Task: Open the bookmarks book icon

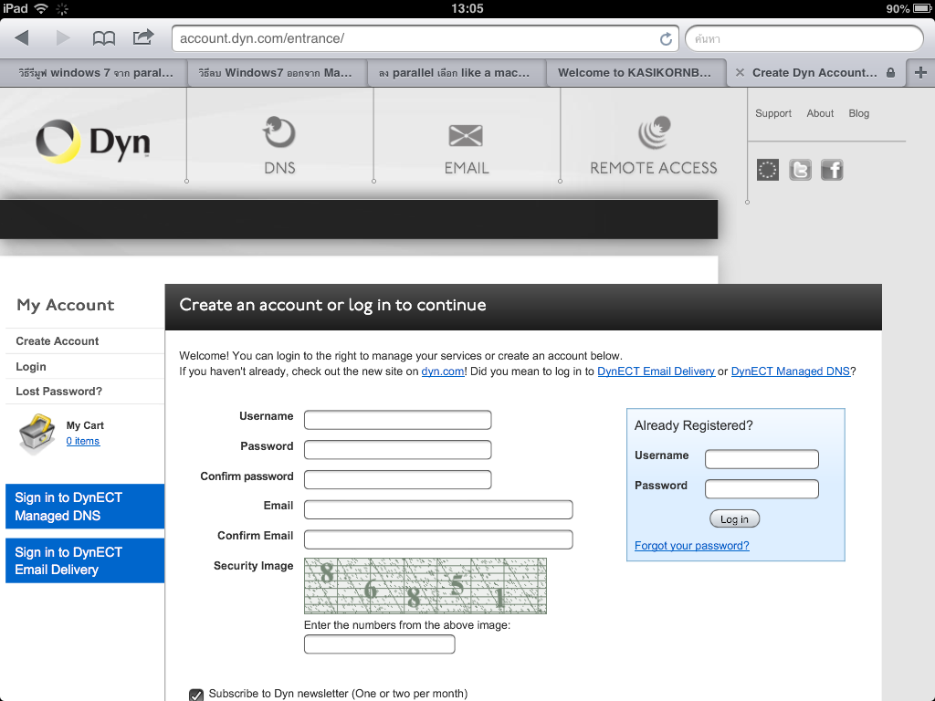Action: (x=104, y=38)
